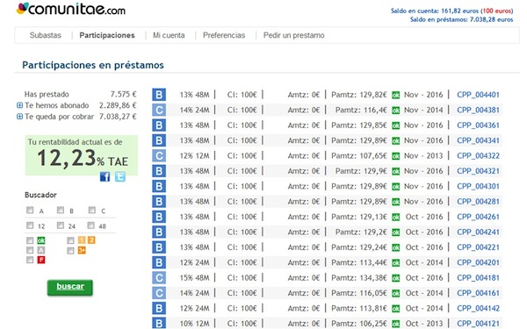Share profitability on Facebook icon

105,176
